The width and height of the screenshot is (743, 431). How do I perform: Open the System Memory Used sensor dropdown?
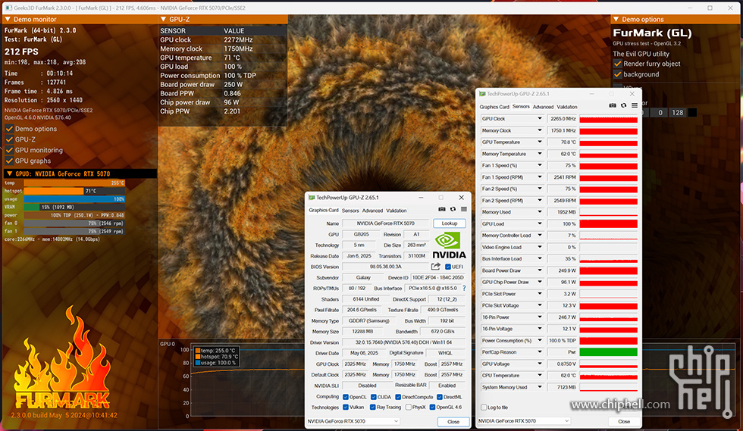pos(539,387)
